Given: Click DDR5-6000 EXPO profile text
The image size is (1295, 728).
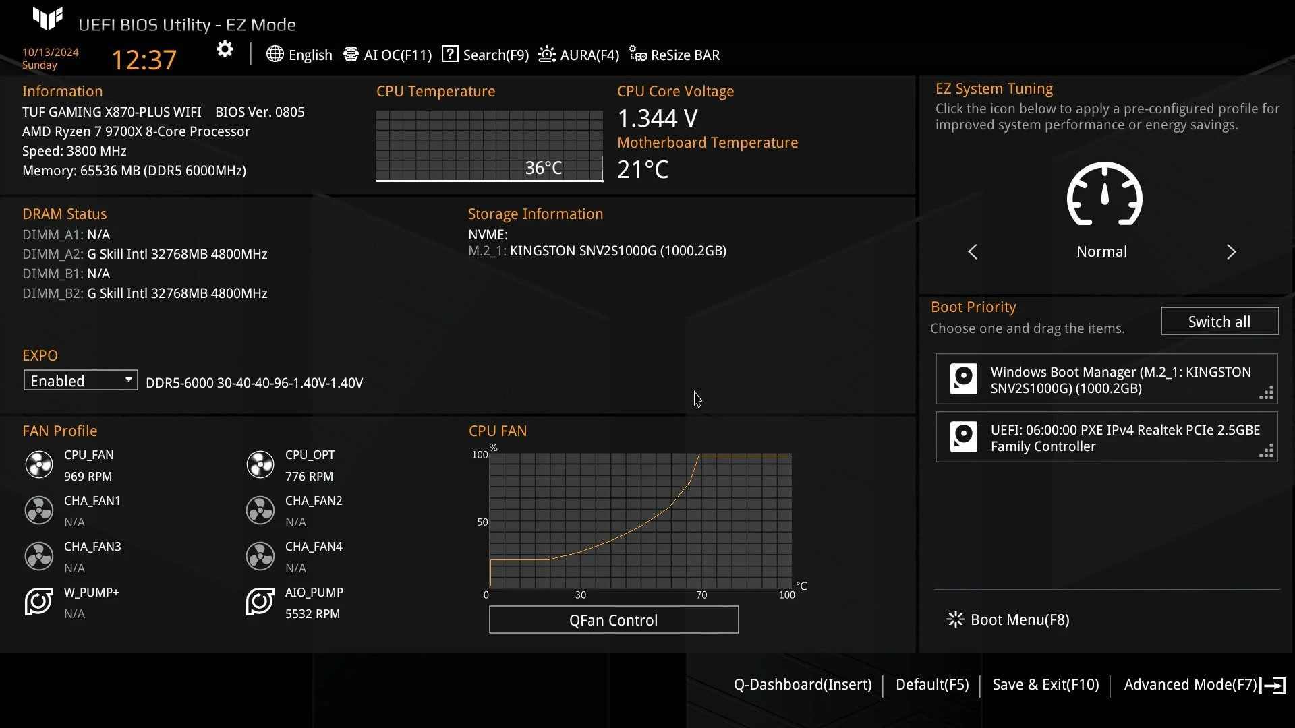Looking at the screenshot, I should (x=254, y=383).
